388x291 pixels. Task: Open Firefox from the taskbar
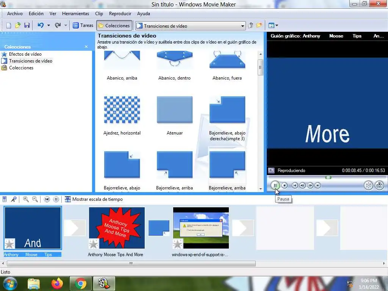tap(57, 283)
